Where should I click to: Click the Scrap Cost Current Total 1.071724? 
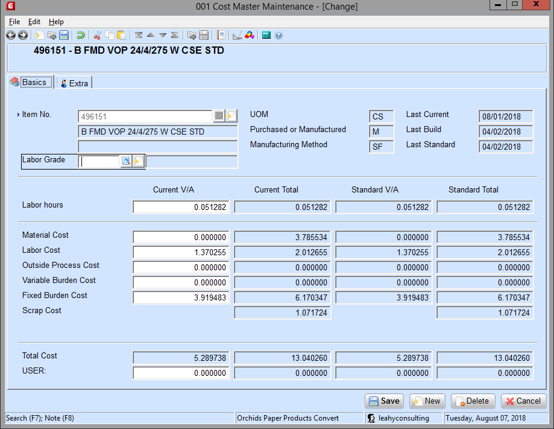coord(282,313)
